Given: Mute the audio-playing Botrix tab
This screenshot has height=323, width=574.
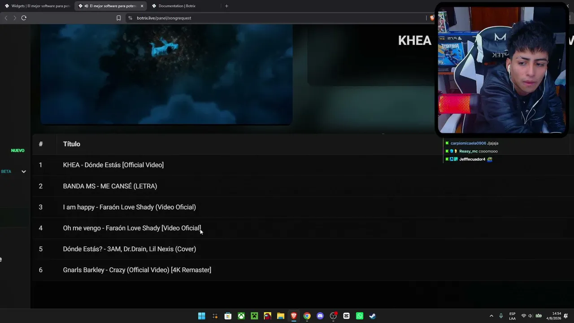Looking at the screenshot, I should 86,6.
